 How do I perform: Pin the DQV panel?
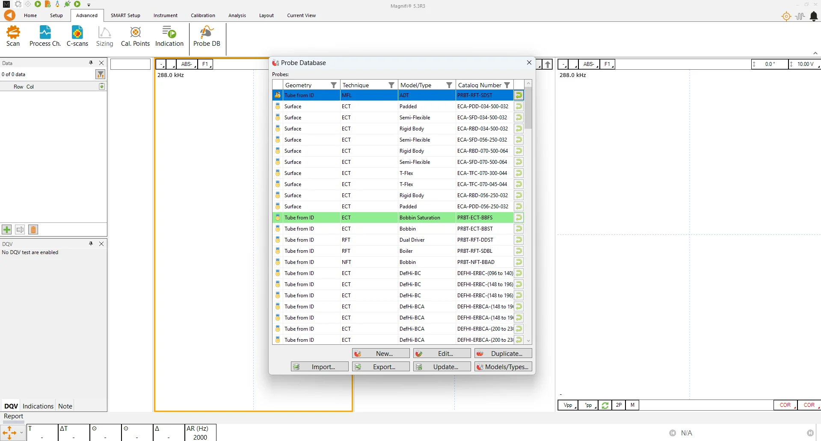tap(91, 244)
